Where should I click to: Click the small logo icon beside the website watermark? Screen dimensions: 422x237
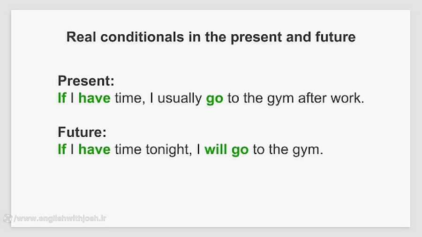8,218
